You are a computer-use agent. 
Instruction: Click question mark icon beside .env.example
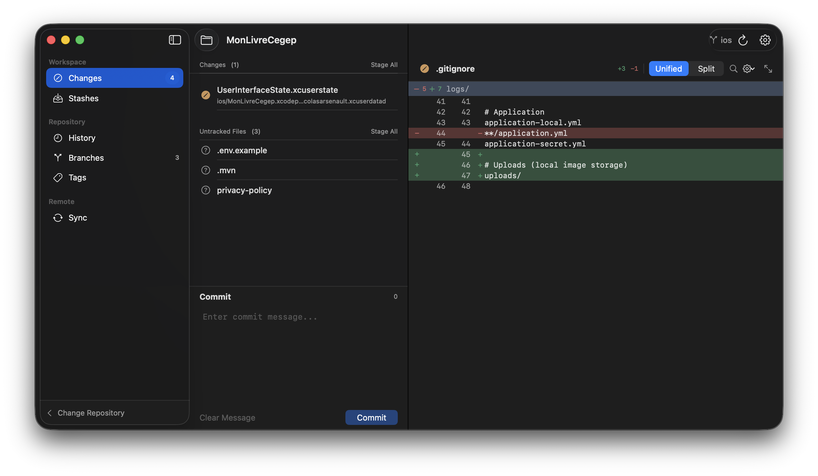pos(205,150)
